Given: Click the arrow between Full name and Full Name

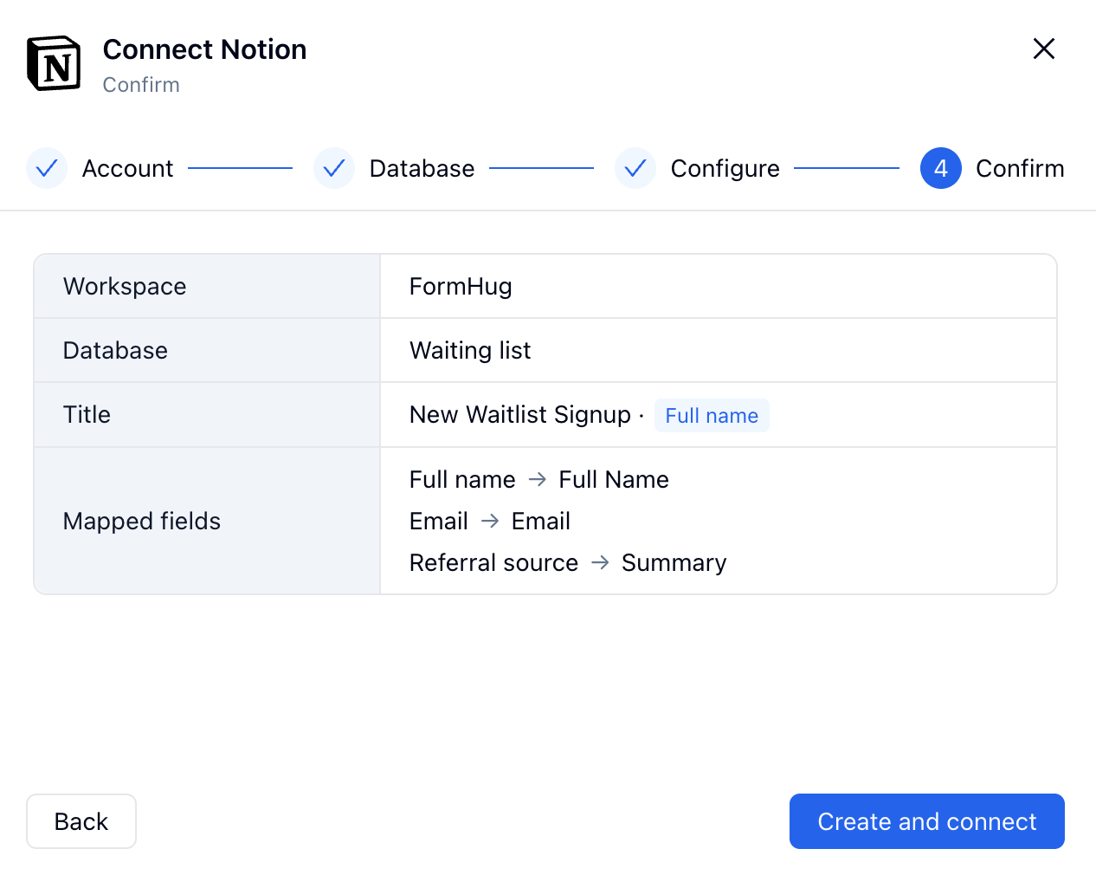Looking at the screenshot, I should pos(538,479).
